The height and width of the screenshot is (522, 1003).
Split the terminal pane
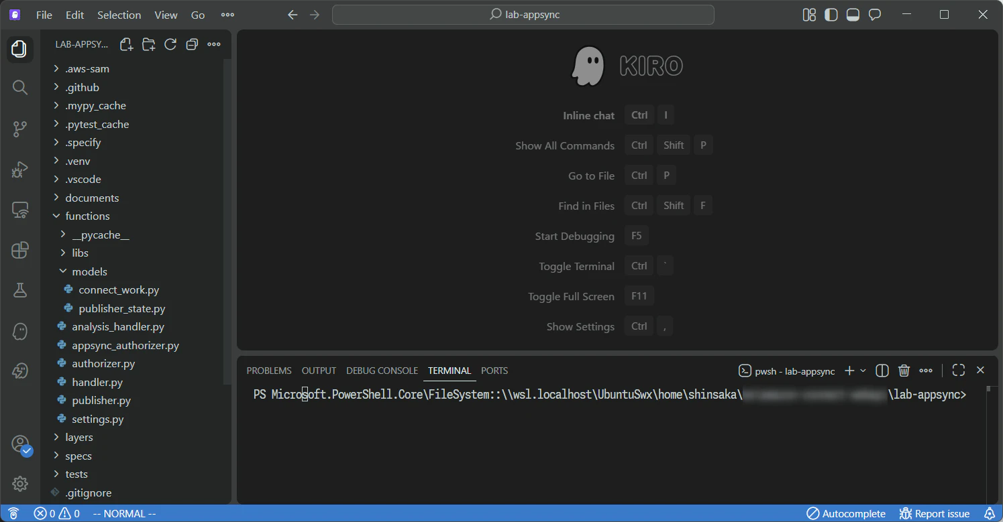(x=882, y=371)
